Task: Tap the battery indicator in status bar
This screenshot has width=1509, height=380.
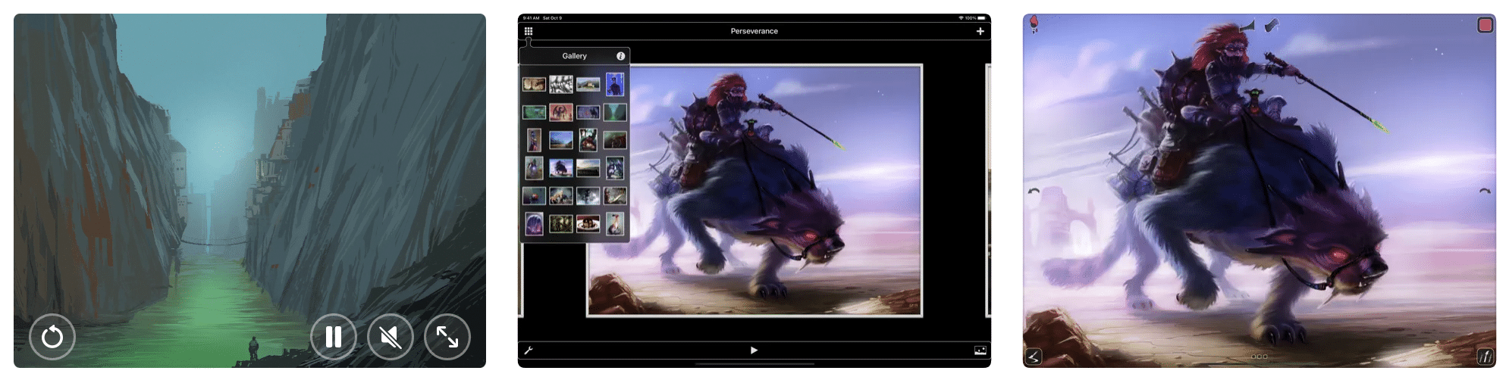Action: pos(981,18)
